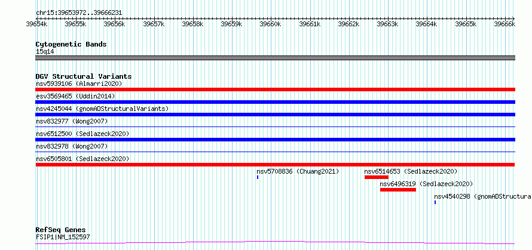This screenshot has height=250, width=532.
Task: Click the thick blue nsv6512500 bar
Action: pyautogui.click(x=275, y=140)
